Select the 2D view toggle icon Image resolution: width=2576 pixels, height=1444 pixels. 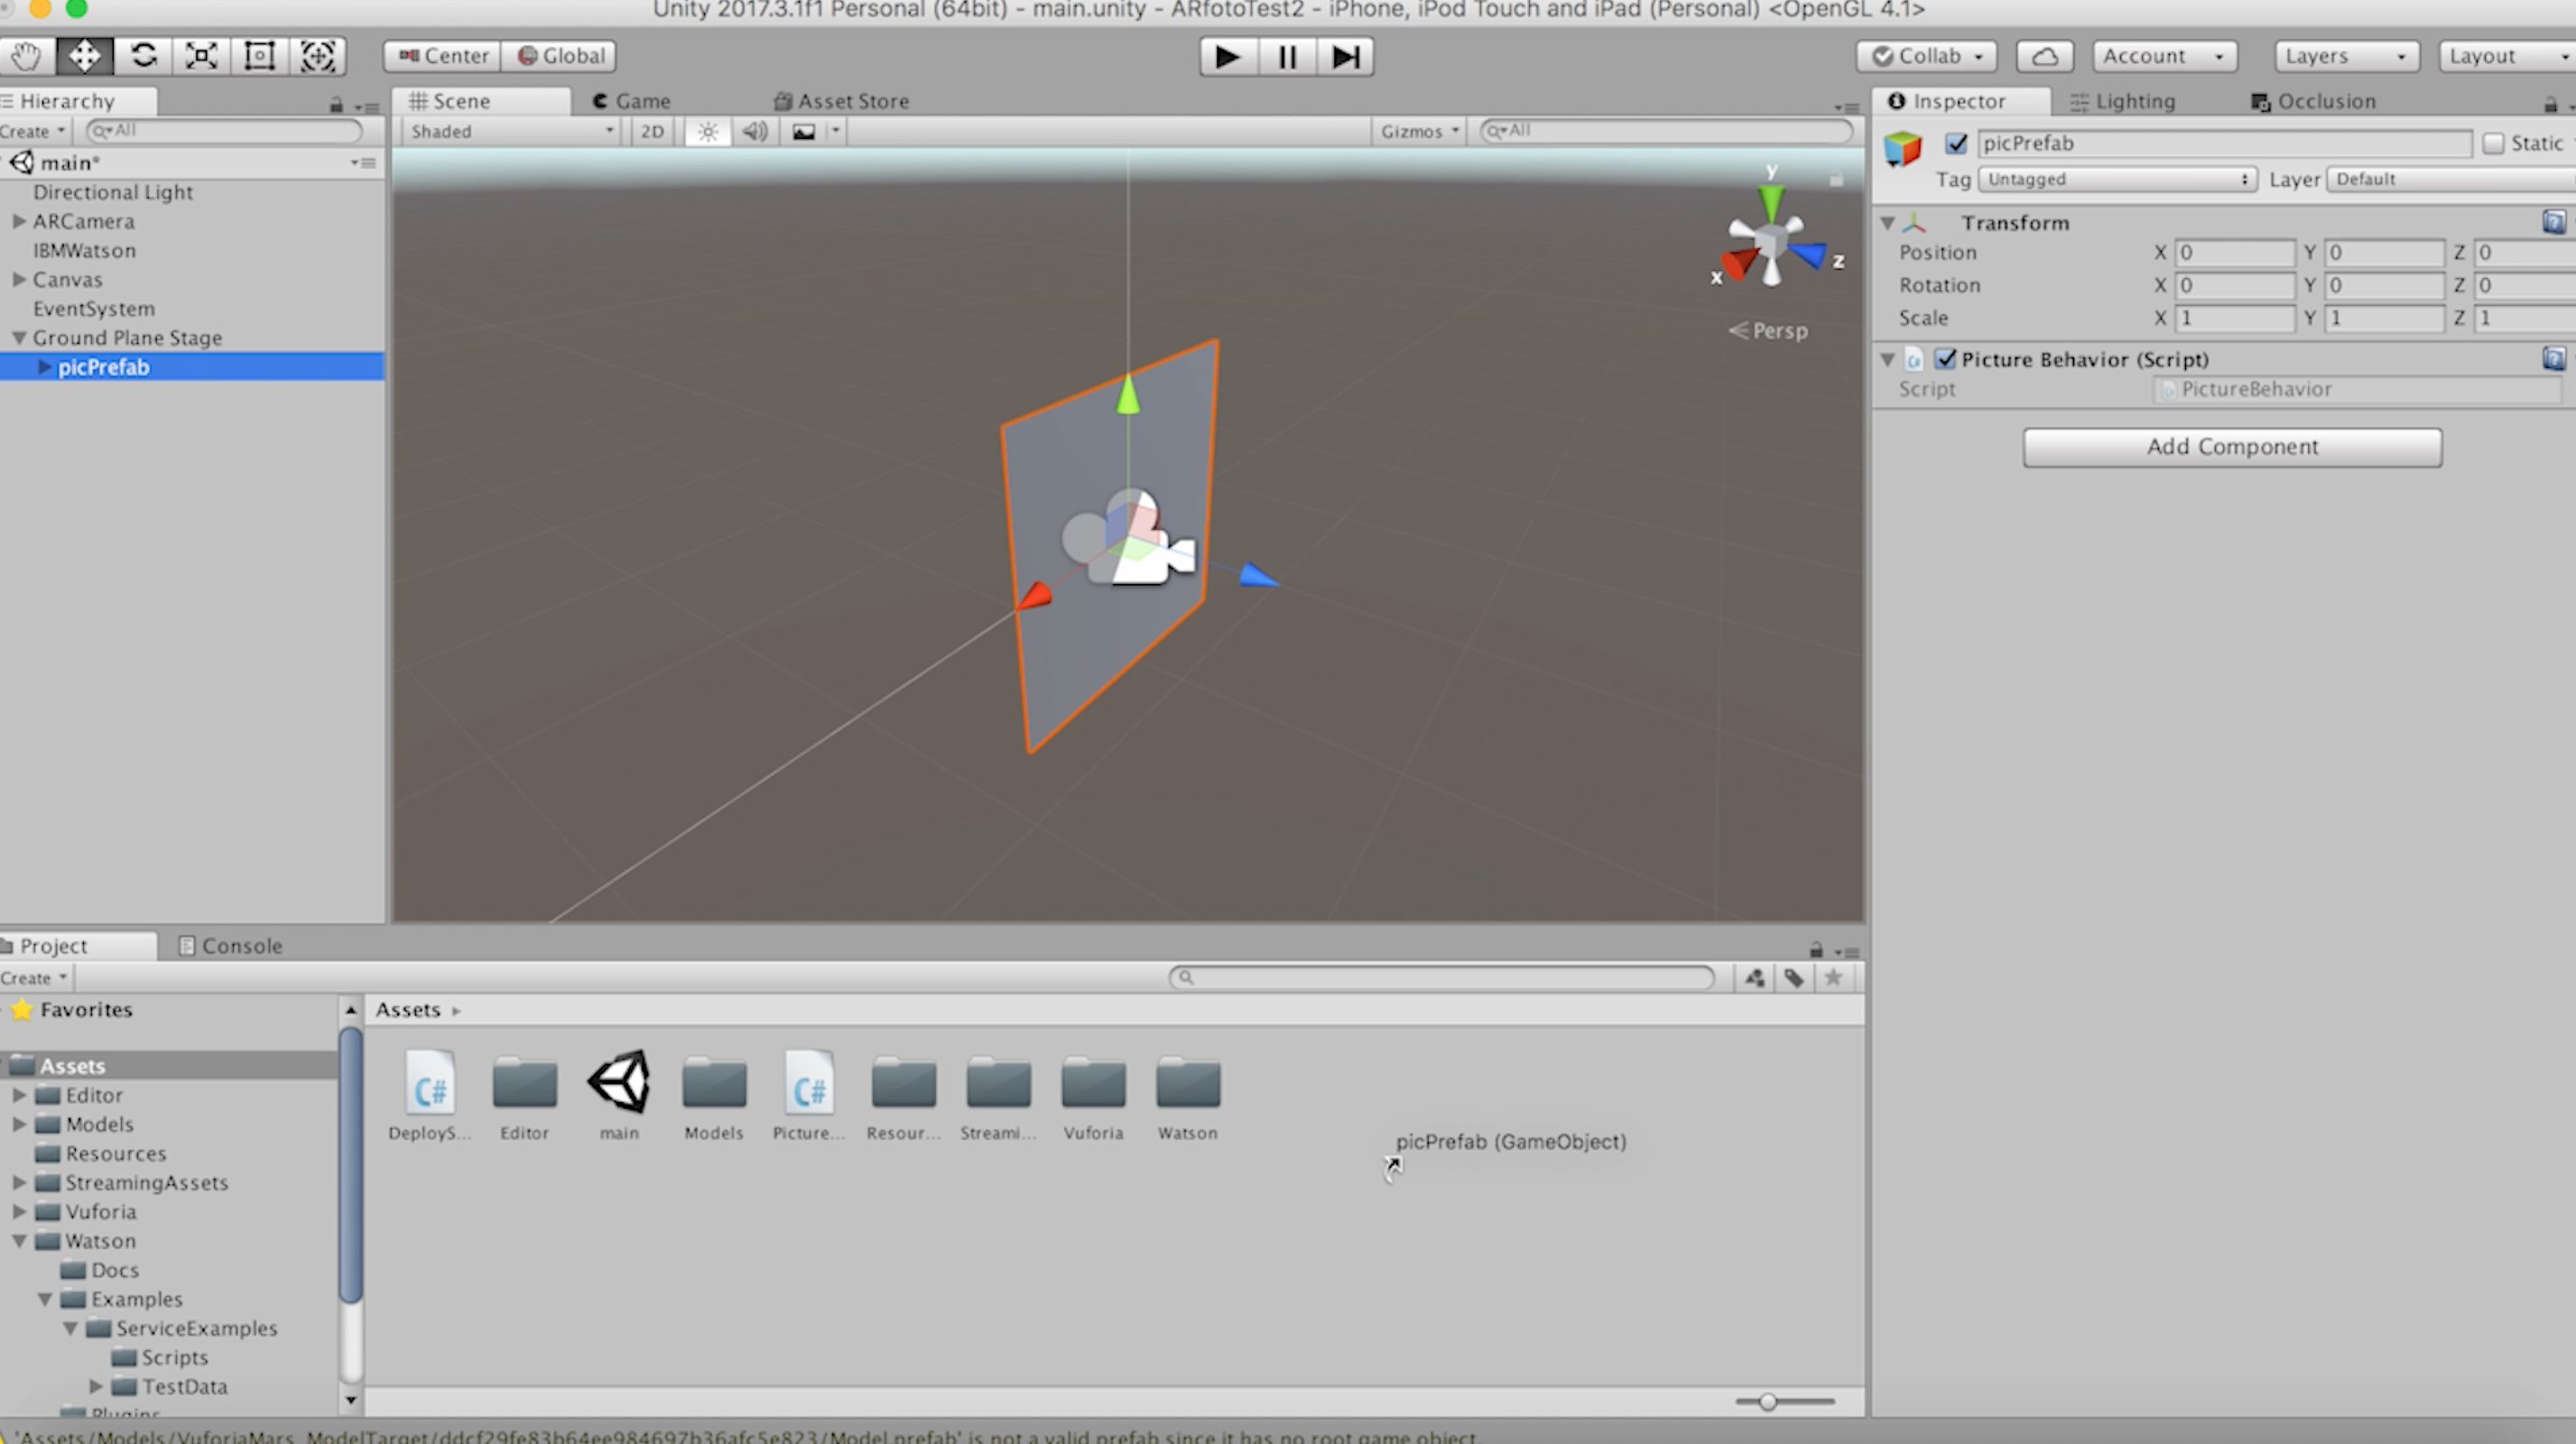click(x=653, y=129)
